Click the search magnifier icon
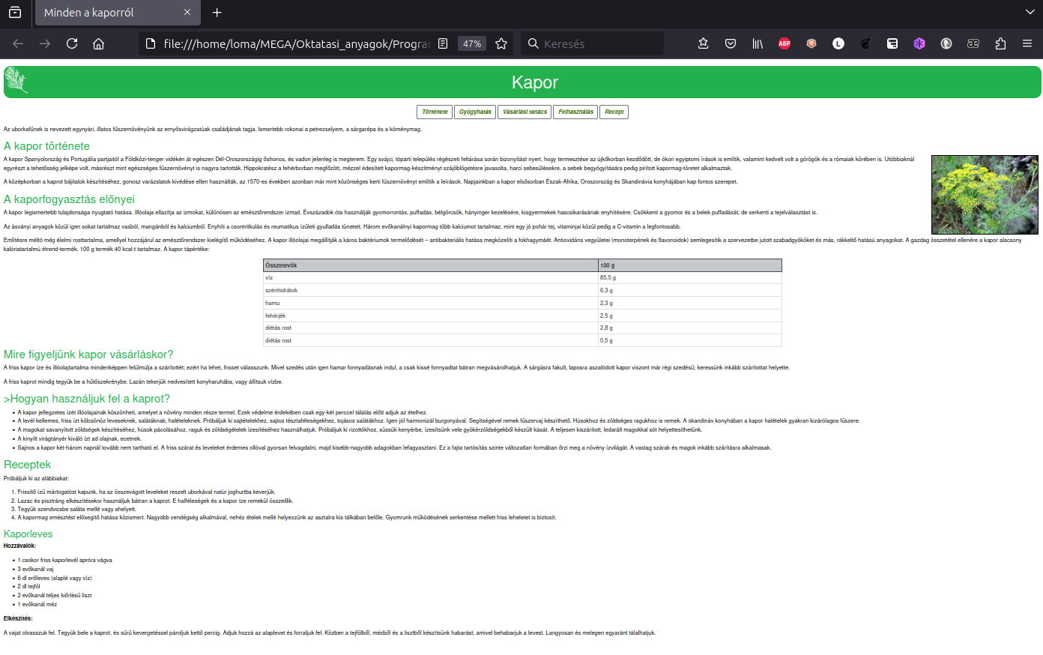This screenshot has width=1043, height=655. pos(533,43)
